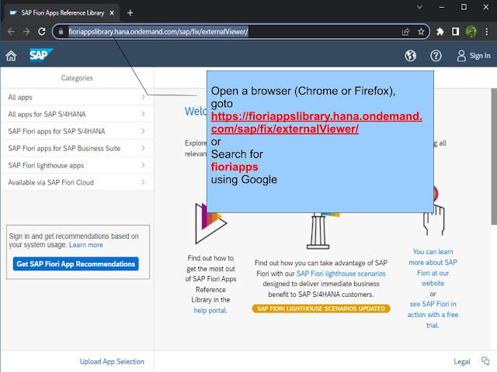
Task: Switch to SAP Fiori Apps Reference Library tab
Action: [61, 13]
